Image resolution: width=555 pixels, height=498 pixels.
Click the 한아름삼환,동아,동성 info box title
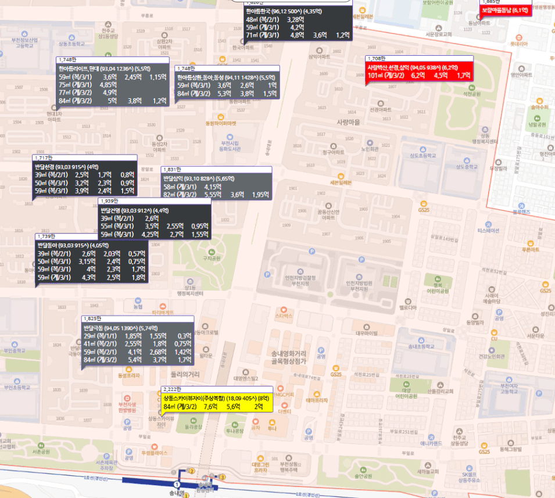(226, 77)
